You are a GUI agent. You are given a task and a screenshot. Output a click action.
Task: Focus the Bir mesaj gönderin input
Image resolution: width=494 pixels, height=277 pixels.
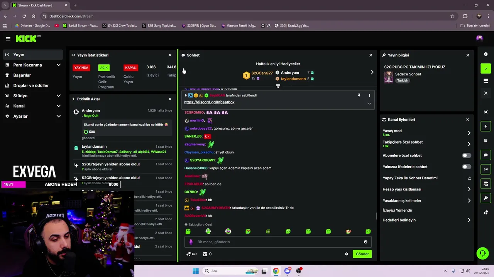pos(278,242)
